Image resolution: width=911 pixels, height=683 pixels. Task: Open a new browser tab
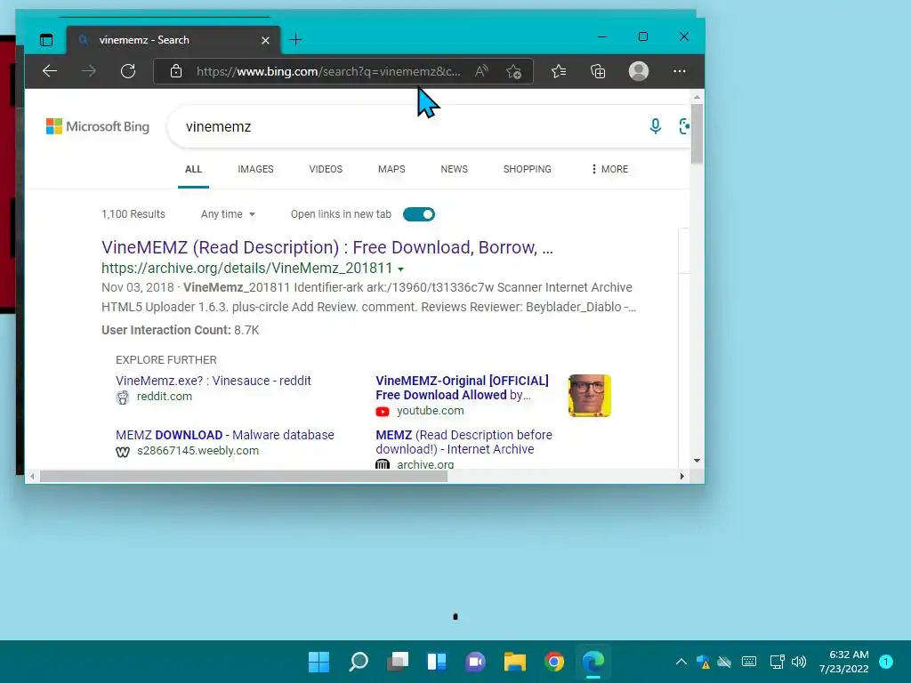pyautogui.click(x=295, y=40)
